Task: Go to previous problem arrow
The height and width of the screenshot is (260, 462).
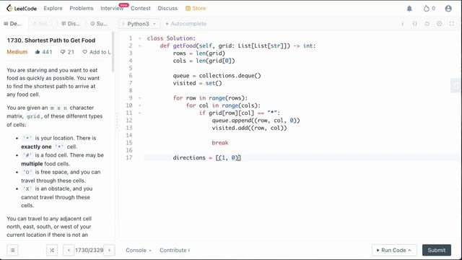Action: click(69, 250)
